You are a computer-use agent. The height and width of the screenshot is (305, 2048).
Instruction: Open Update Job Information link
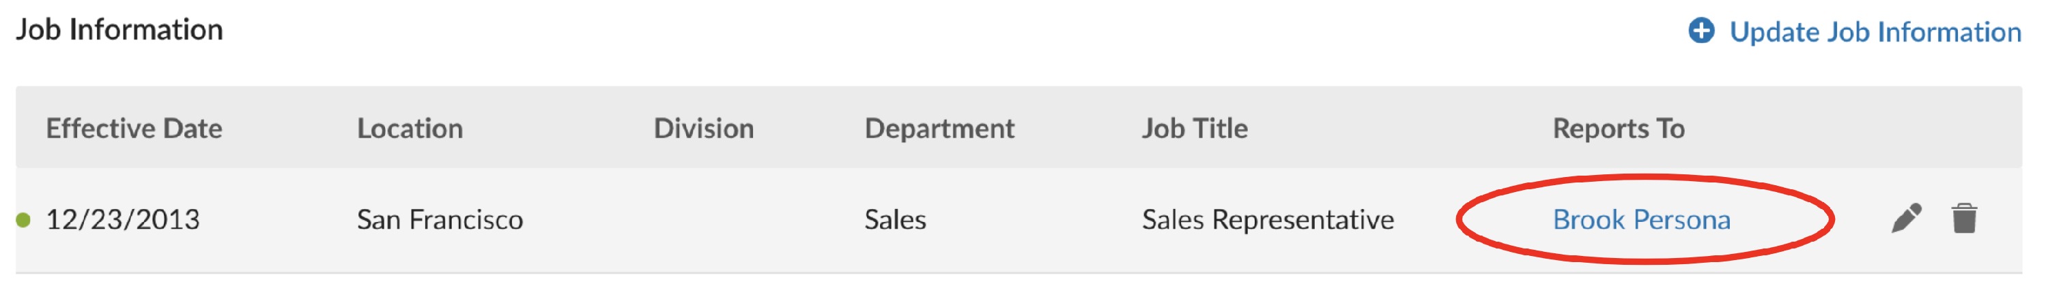click(x=1875, y=32)
